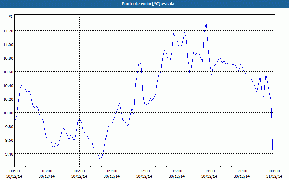
Task: Click the 21:00 time axis label
Action: tap(242, 171)
